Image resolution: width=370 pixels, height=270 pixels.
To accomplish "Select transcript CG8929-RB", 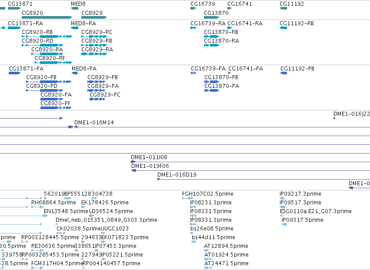I will pyautogui.click(x=97, y=41).
